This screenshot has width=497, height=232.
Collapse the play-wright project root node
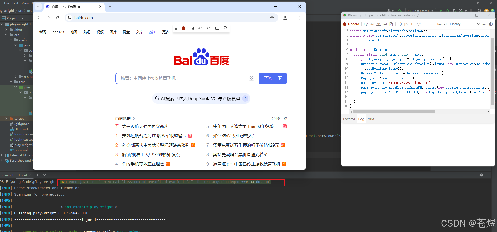tap(2, 24)
